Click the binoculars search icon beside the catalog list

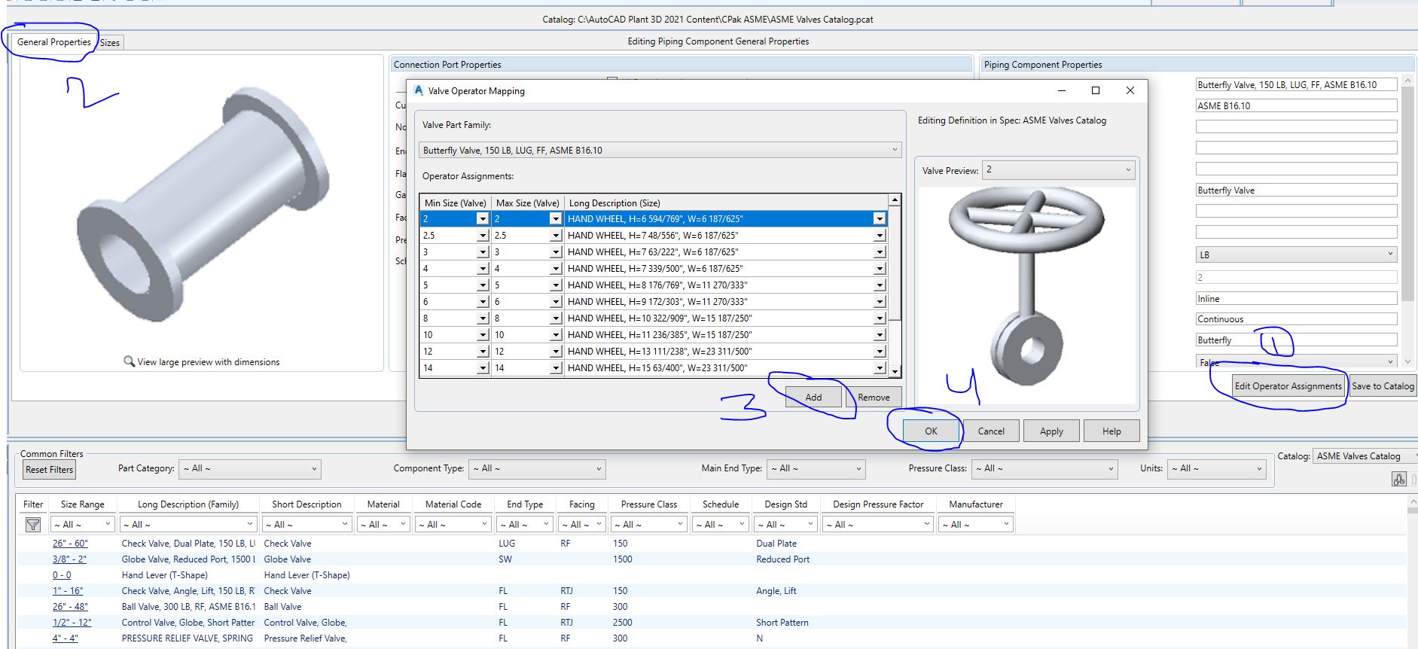(1398, 479)
